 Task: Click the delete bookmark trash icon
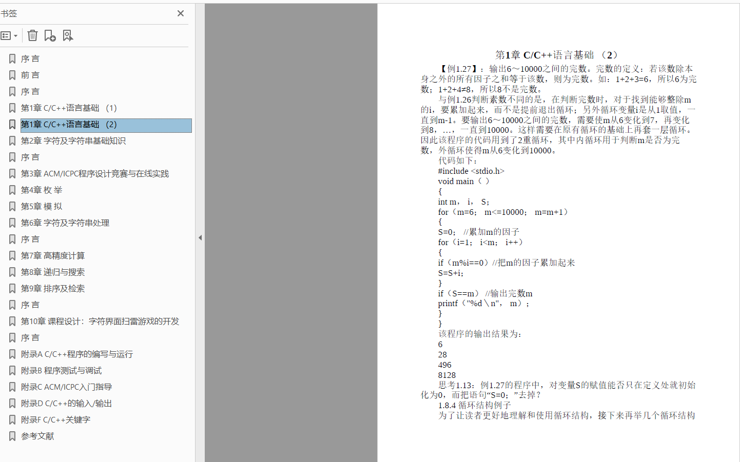click(x=32, y=35)
